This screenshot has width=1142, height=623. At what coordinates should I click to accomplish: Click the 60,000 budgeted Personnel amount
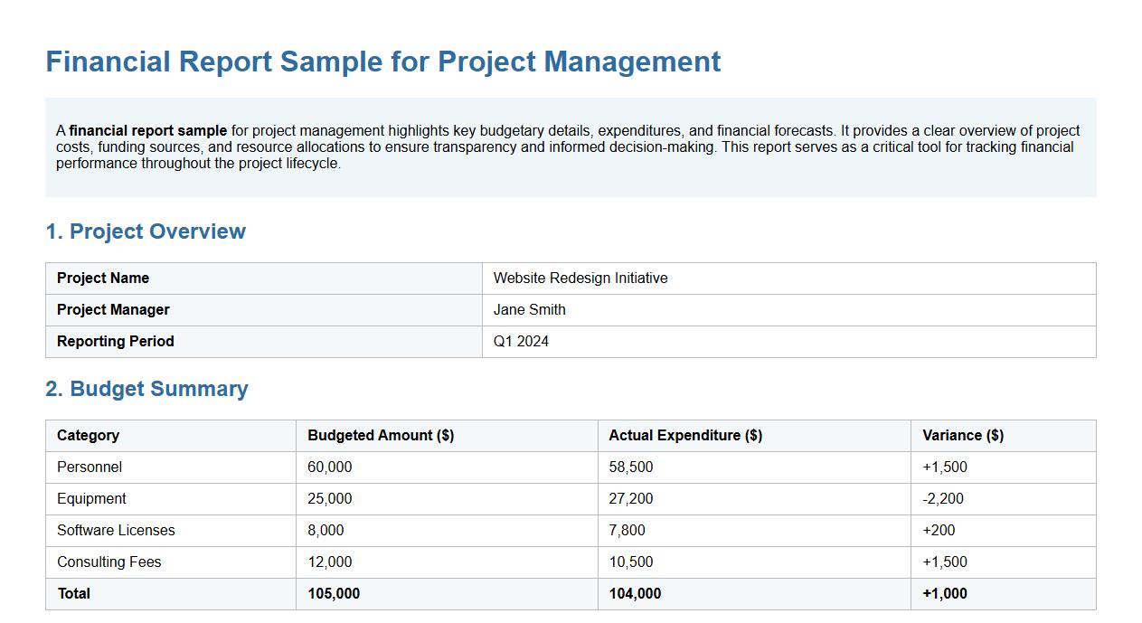(x=328, y=467)
